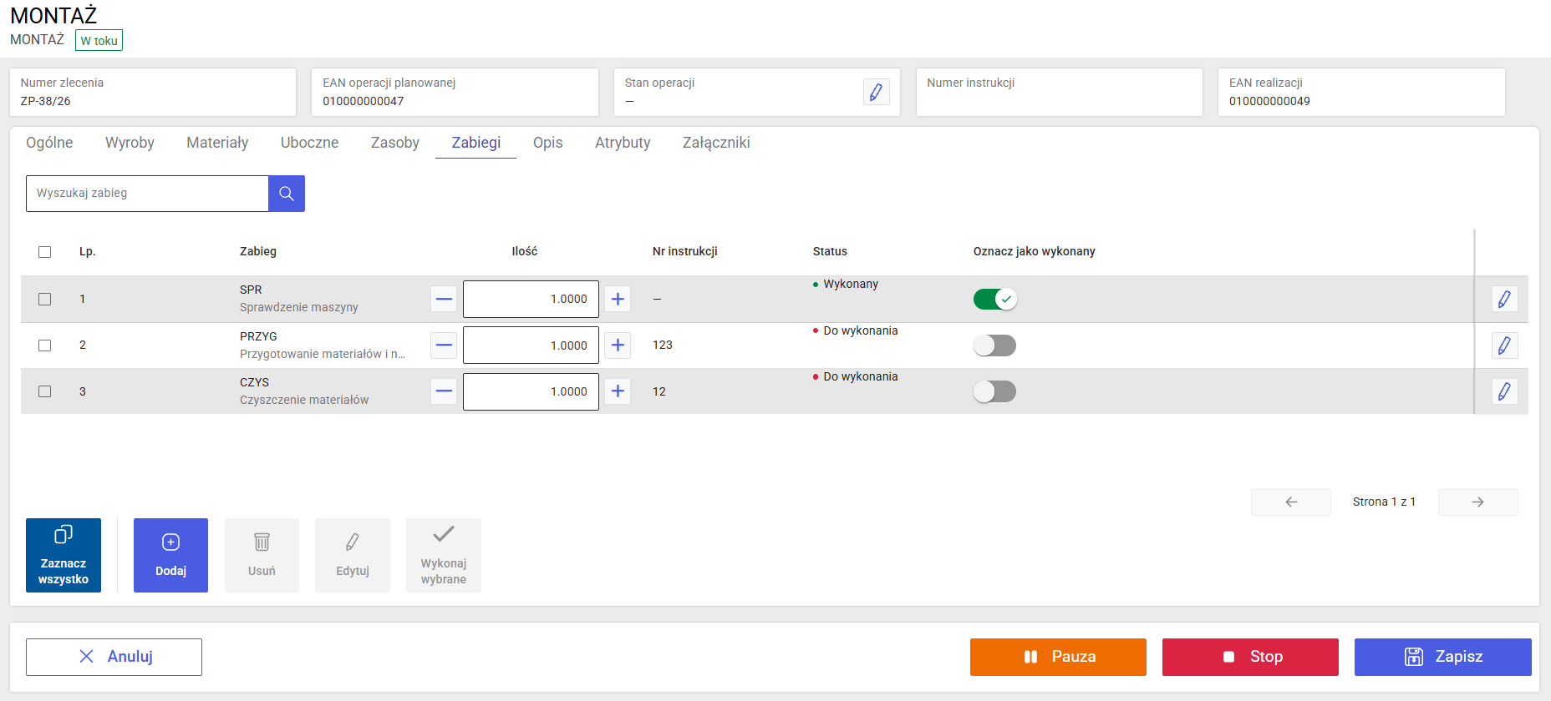This screenshot has width=1551, height=701.
Task: Click the Anuluj cancel button
Action: 114,657
